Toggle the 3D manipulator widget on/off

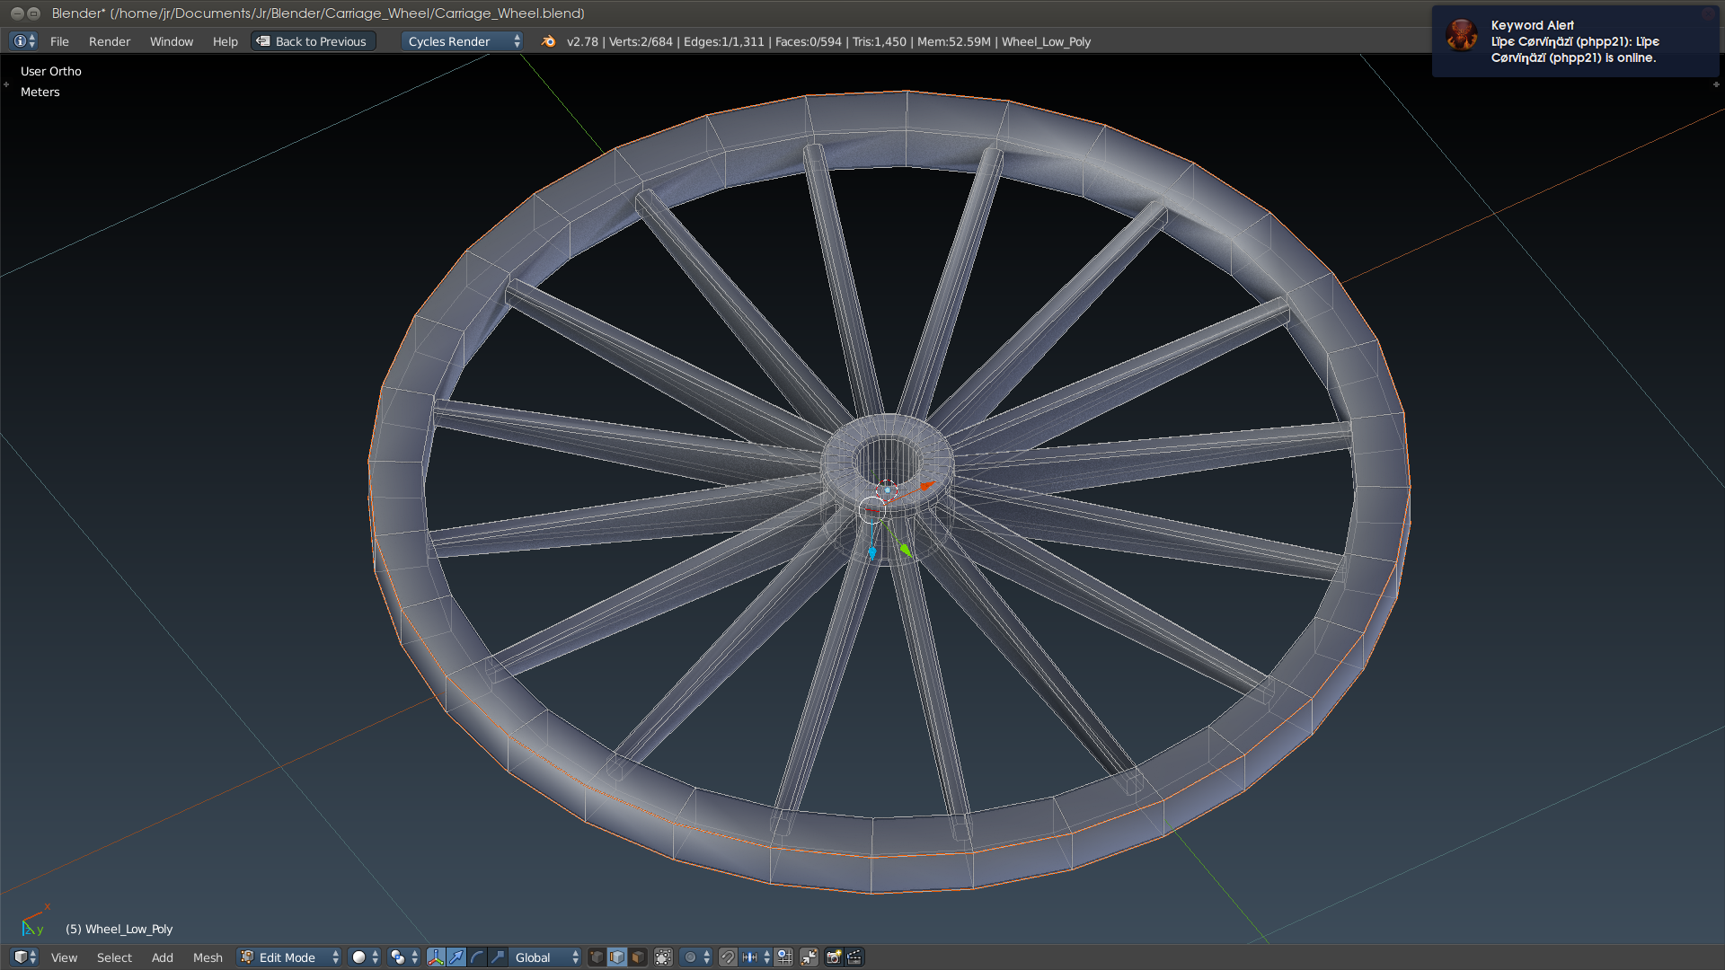(436, 957)
